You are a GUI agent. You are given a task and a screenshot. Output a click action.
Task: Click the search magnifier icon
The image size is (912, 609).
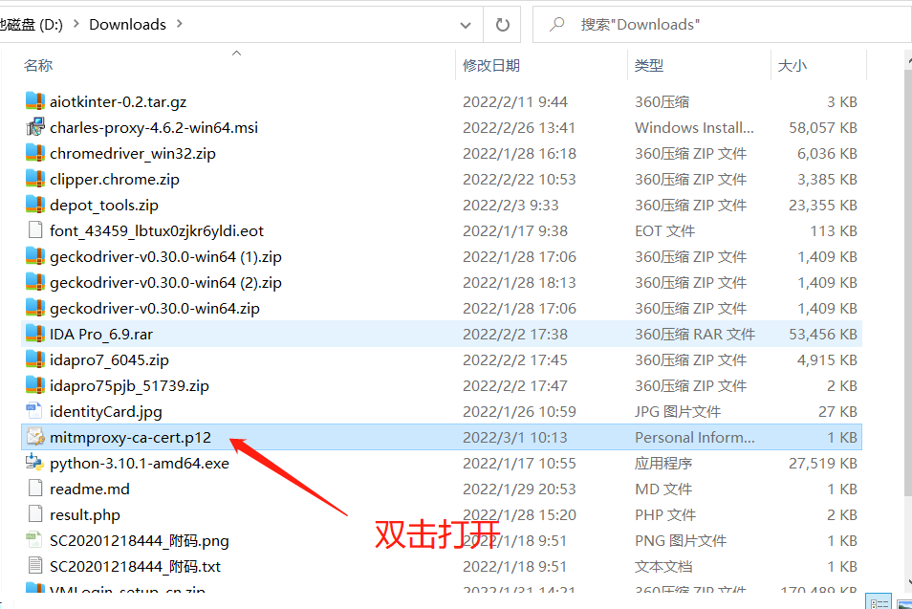pyautogui.click(x=556, y=25)
